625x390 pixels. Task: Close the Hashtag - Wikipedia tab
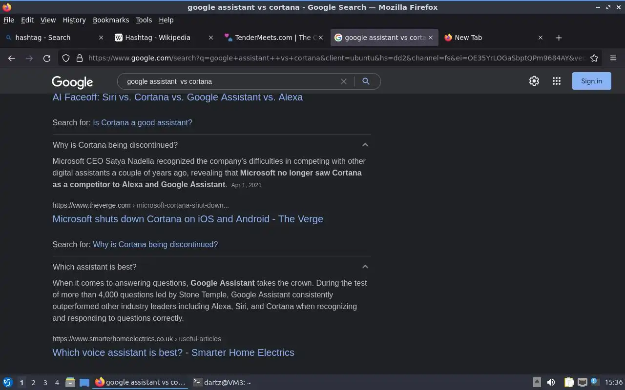pos(211,38)
